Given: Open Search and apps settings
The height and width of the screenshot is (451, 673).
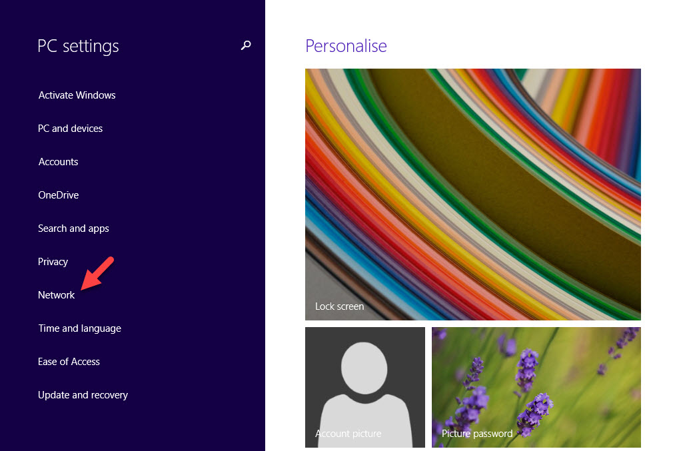Looking at the screenshot, I should [73, 228].
